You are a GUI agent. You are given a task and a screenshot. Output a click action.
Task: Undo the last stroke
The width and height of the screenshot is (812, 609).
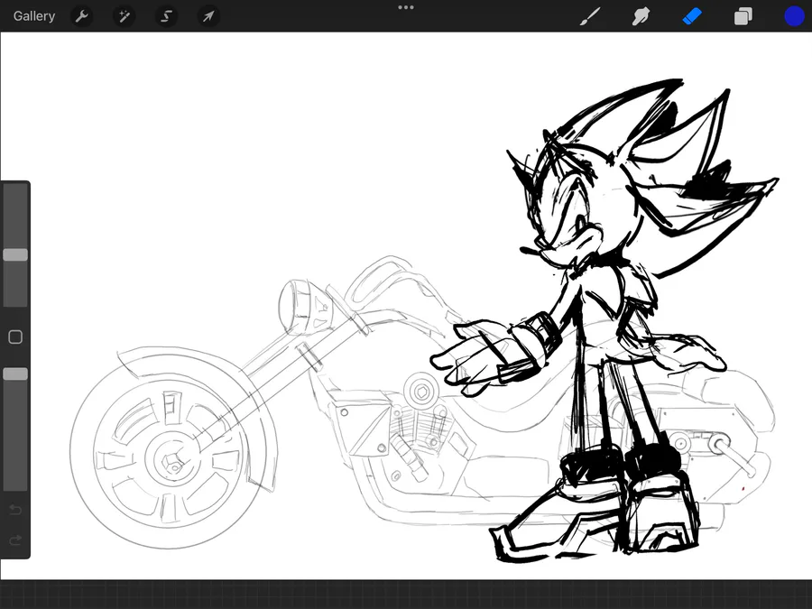(15, 510)
